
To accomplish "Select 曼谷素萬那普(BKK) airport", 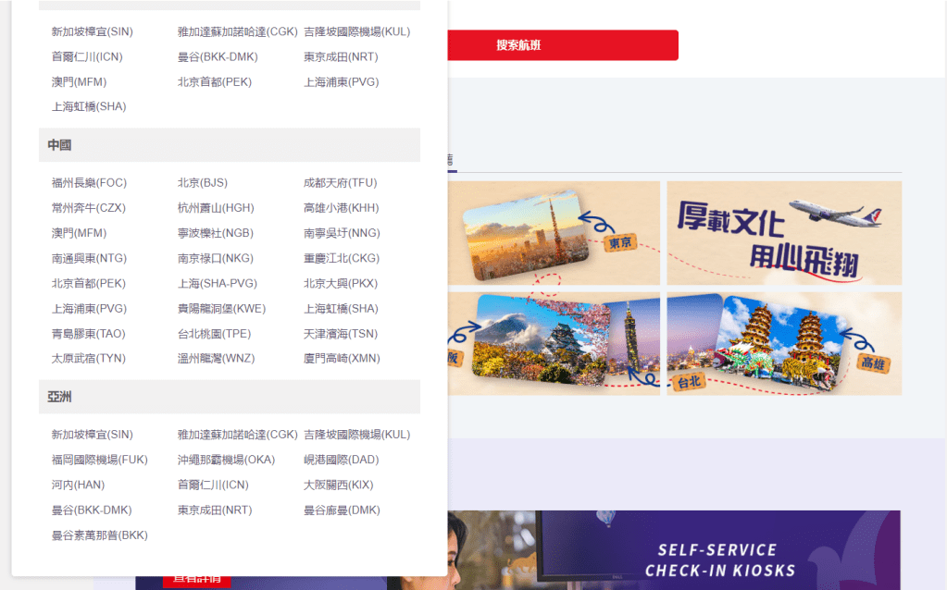I will tap(99, 535).
